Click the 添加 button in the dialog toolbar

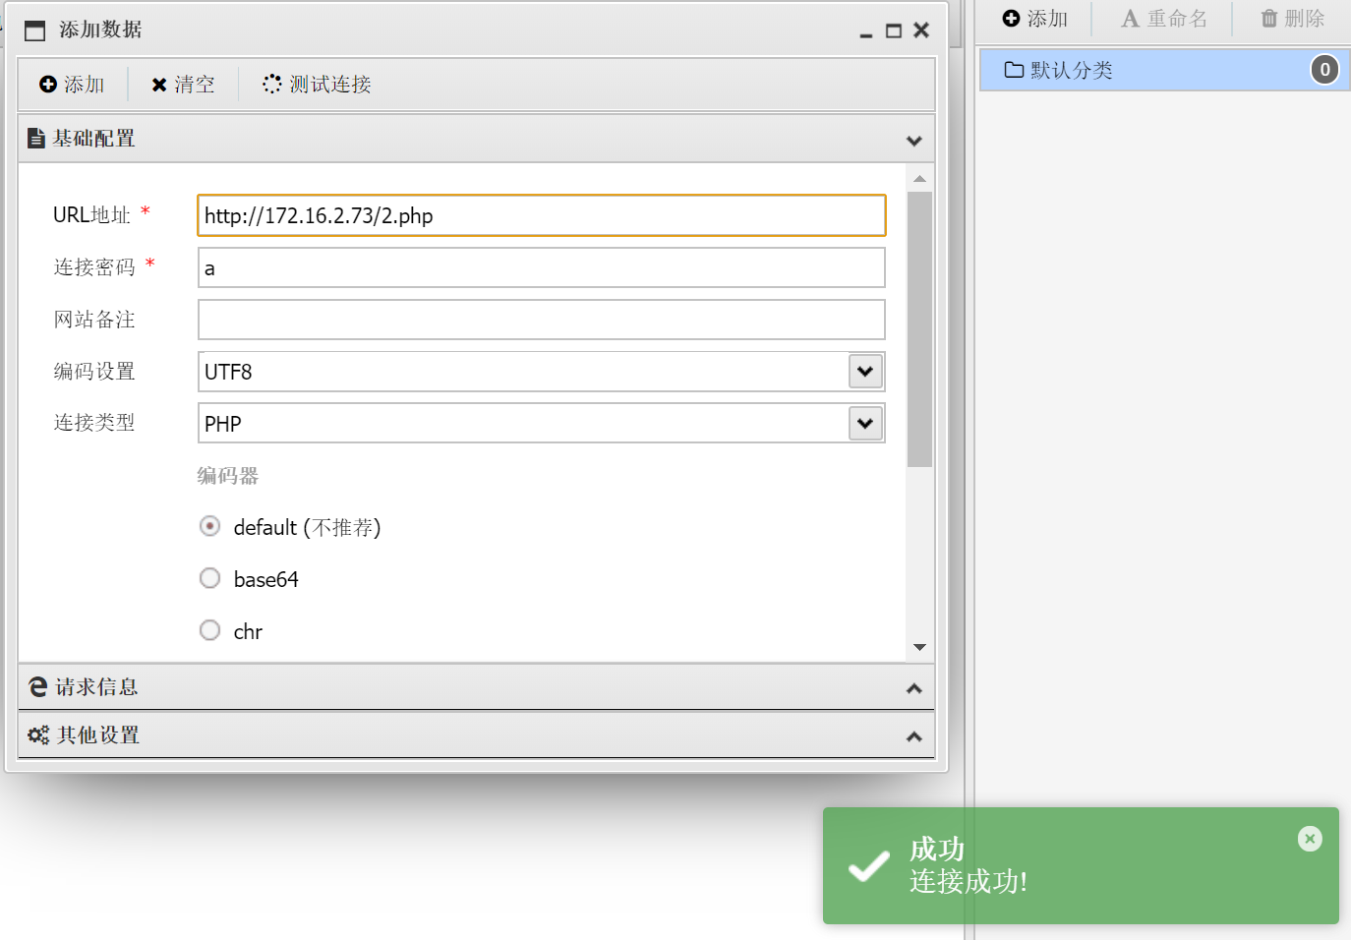coord(72,85)
